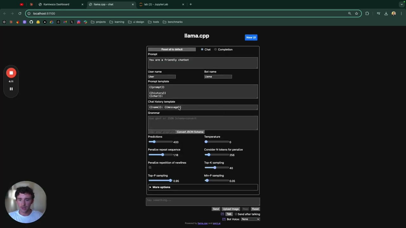Adjust the Min-P sampling slider
406x228 pixels.
(217, 181)
